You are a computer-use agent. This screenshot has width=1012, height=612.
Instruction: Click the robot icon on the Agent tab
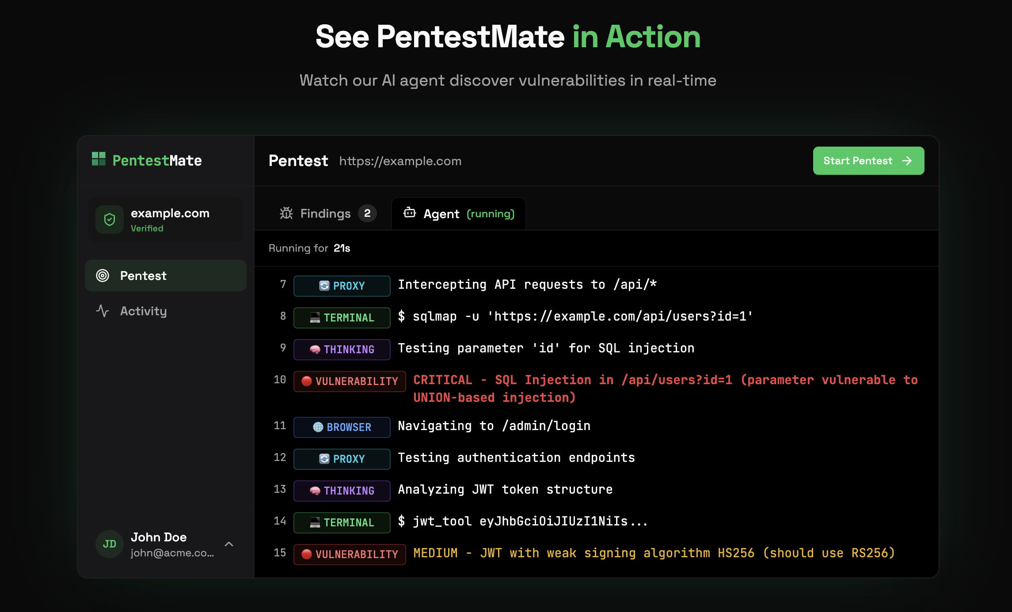tap(409, 213)
